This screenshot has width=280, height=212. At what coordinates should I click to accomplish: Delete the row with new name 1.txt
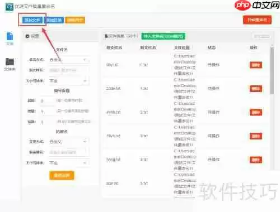[x=256, y=89]
